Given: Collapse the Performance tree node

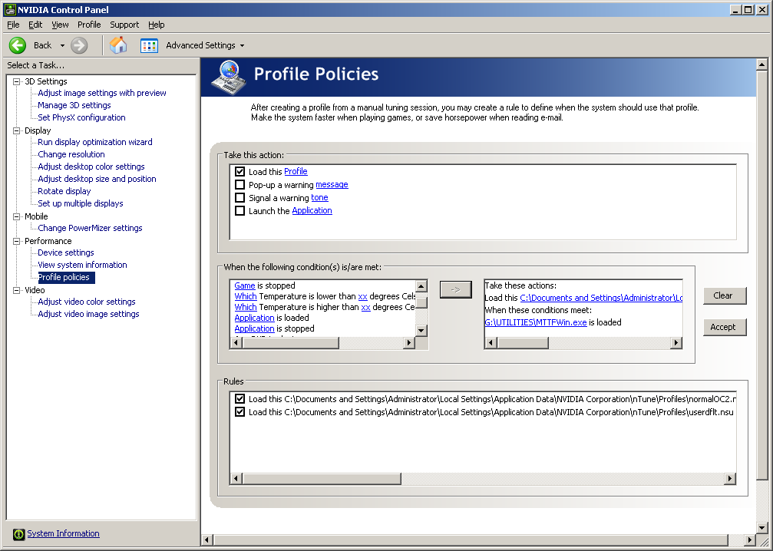Looking at the screenshot, I should pos(17,241).
